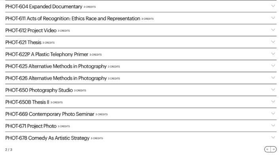
Task: Expand PHOT-622P Plastic Telephony Primer chevron
Action: (x=273, y=54)
